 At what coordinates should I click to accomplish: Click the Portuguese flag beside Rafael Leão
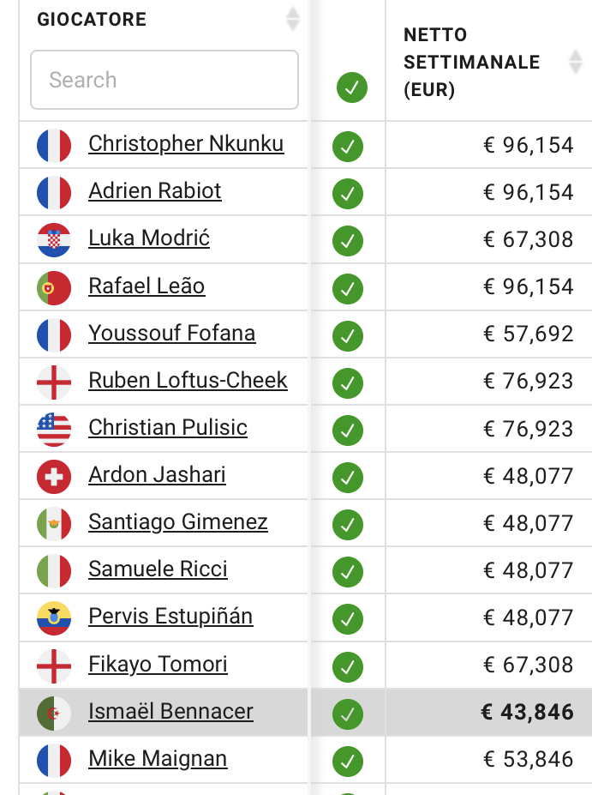[54, 288]
